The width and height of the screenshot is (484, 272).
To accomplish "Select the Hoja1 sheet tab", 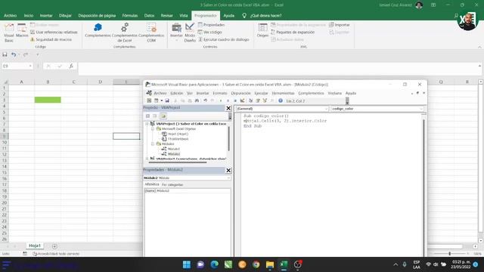I will click(x=35, y=246).
